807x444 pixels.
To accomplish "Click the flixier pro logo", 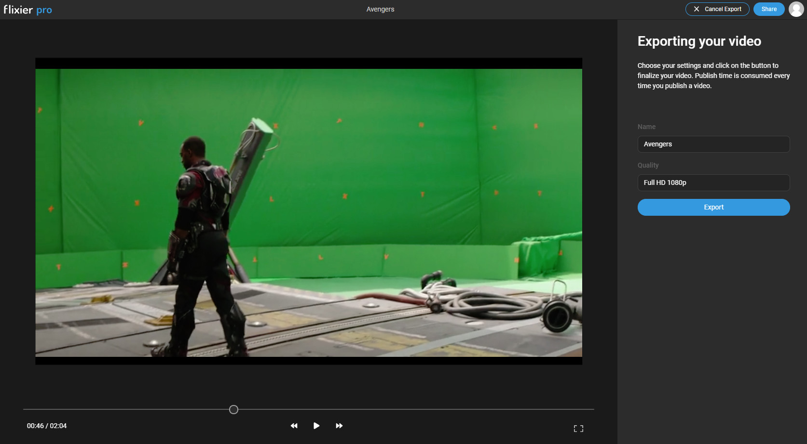I will click(28, 10).
